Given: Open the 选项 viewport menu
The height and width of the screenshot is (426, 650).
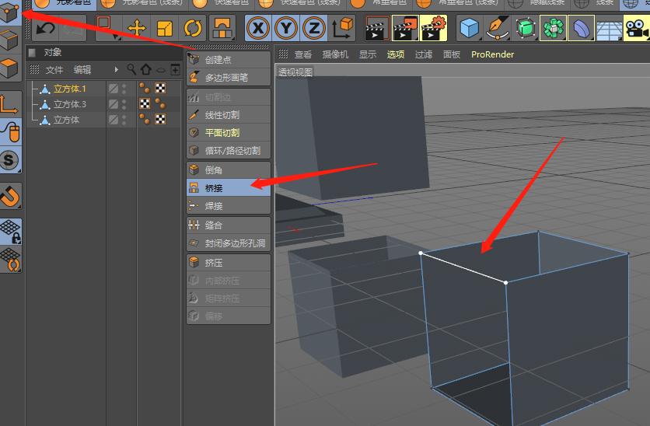Looking at the screenshot, I should pyautogui.click(x=396, y=54).
